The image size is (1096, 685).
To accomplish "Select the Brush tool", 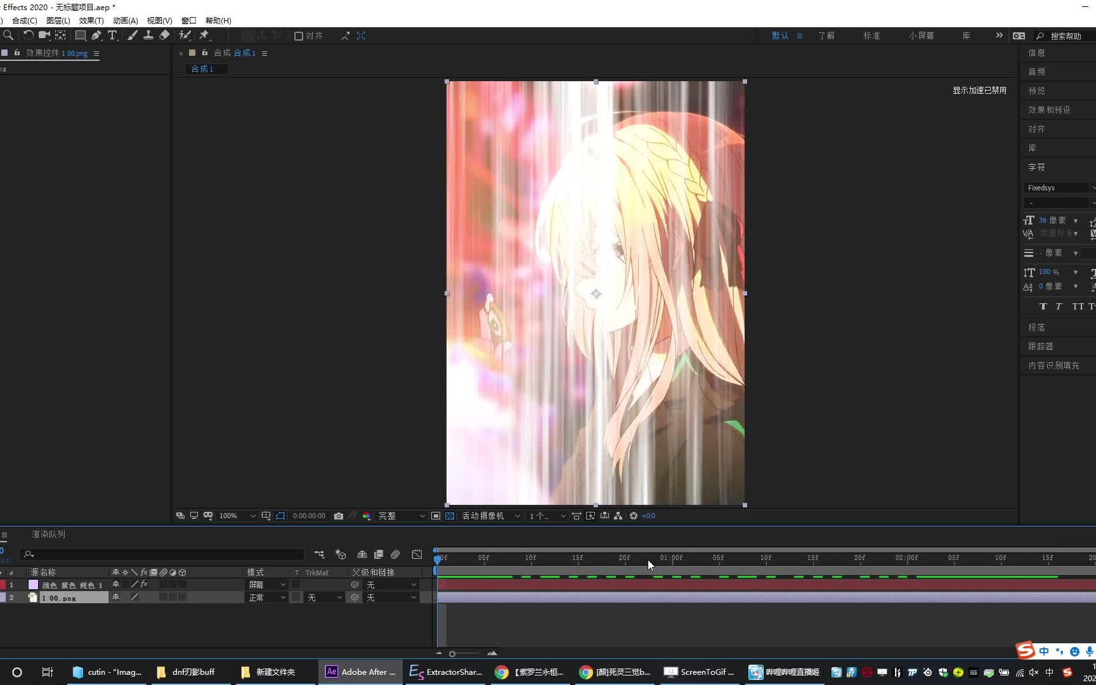I will coord(133,36).
